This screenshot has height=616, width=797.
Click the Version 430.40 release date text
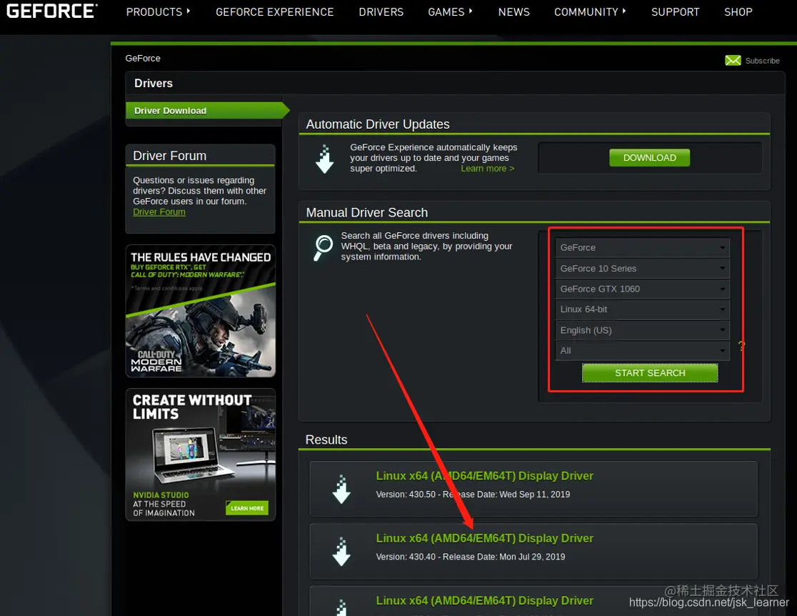(x=470, y=557)
